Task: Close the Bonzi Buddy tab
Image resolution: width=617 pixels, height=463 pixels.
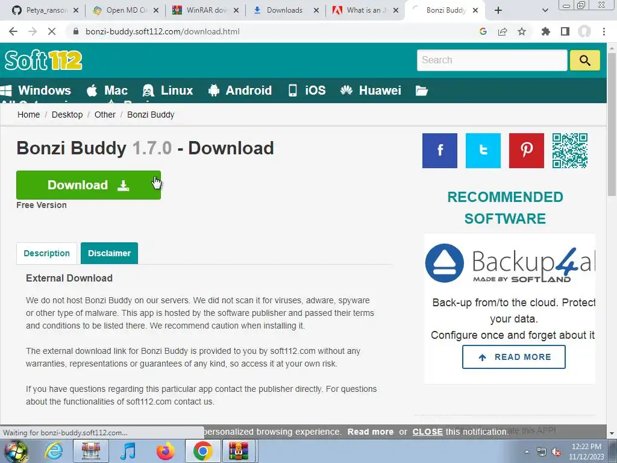Action: (475, 10)
